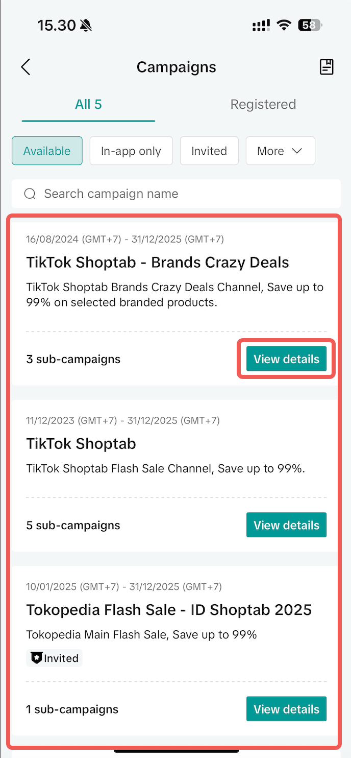View details for Brands Crazy Deals campaign

[286, 359]
